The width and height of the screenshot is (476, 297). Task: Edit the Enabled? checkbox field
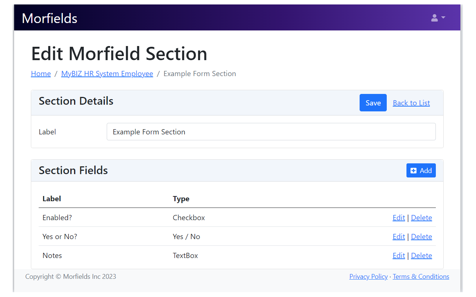pos(399,218)
